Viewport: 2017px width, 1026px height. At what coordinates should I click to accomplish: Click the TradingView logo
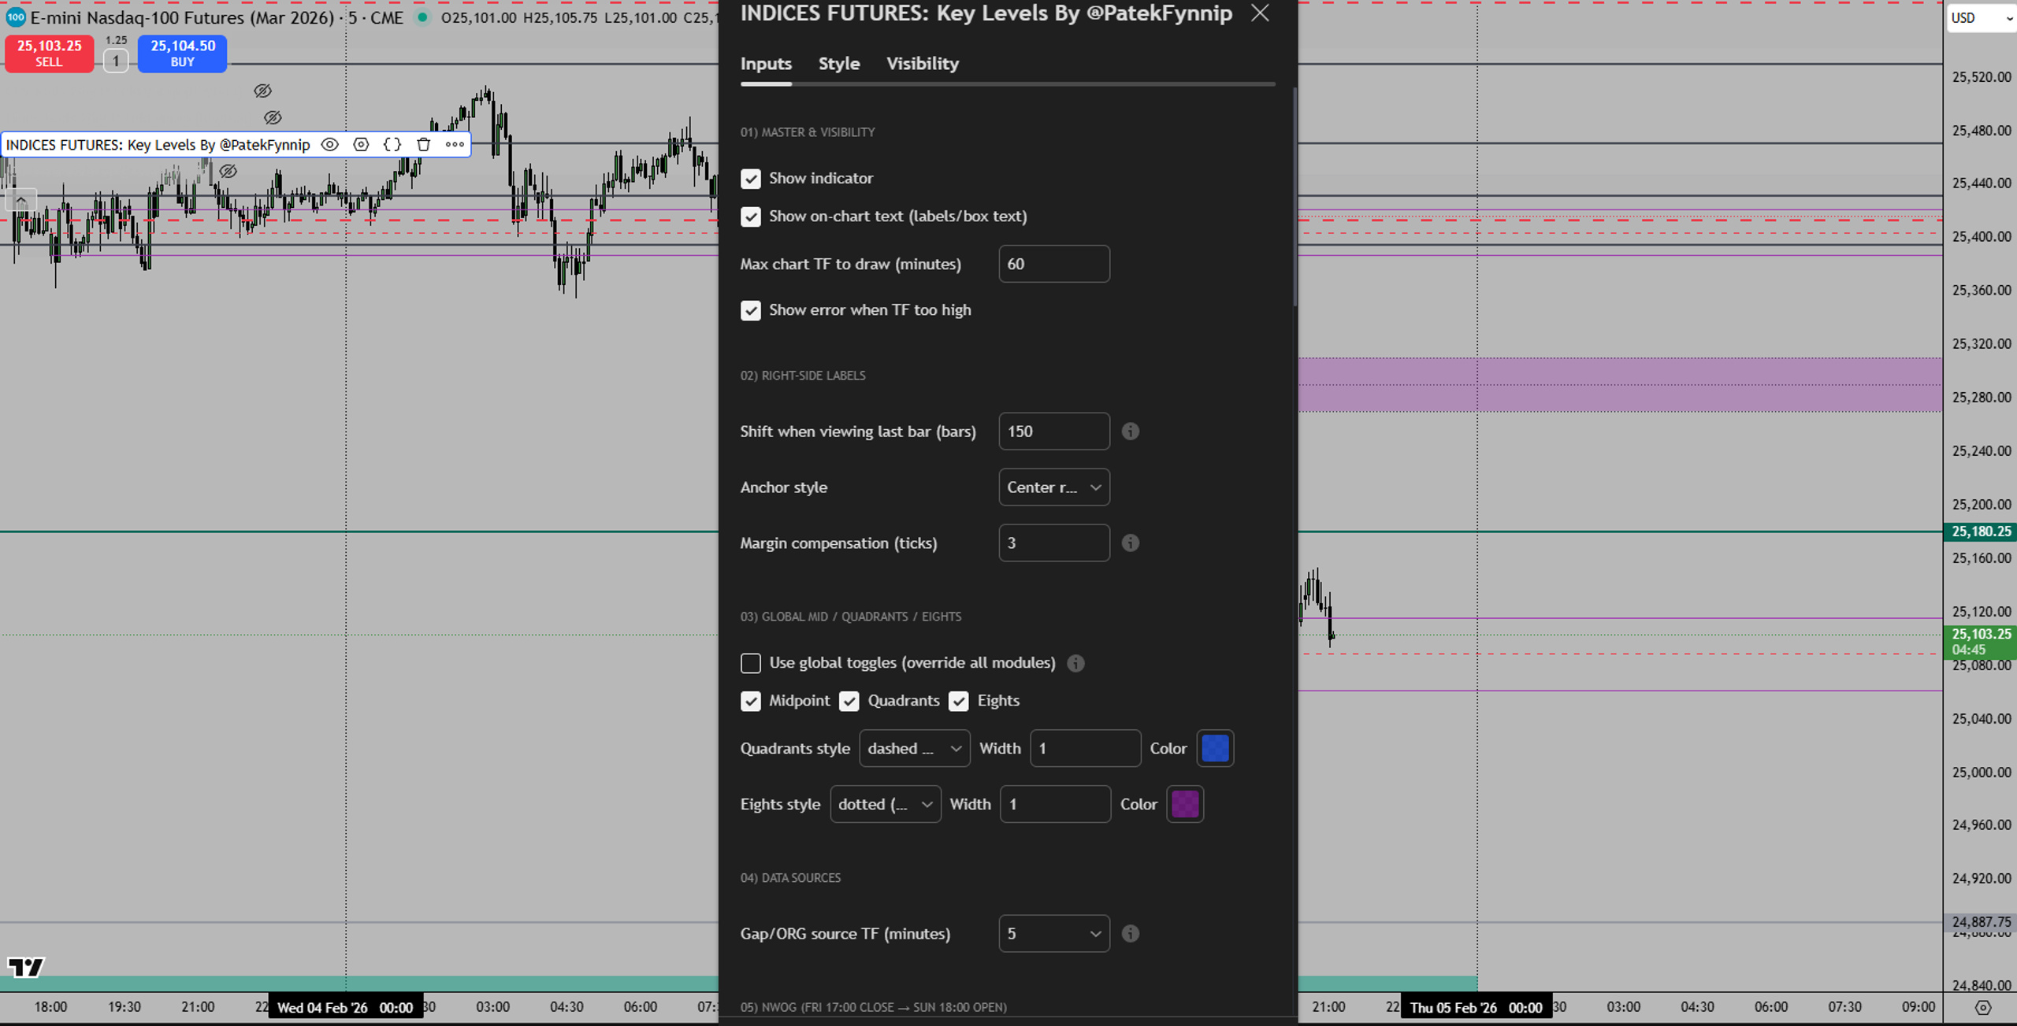pyautogui.click(x=26, y=966)
